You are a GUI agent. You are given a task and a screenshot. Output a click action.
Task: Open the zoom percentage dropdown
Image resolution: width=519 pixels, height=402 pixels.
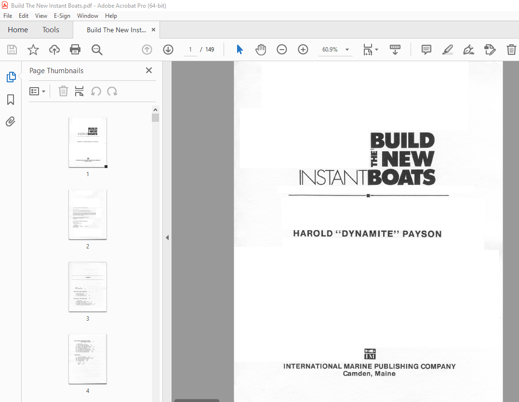346,50
